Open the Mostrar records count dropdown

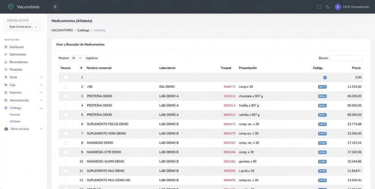coord(77,58)
